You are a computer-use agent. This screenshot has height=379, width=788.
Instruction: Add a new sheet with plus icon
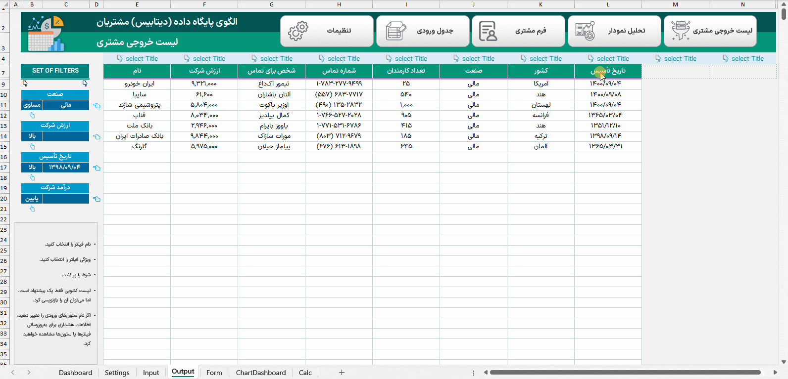click(x=342, y=373)
